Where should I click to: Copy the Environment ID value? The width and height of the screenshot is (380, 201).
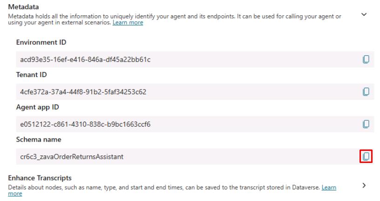[x=366, y=59]
